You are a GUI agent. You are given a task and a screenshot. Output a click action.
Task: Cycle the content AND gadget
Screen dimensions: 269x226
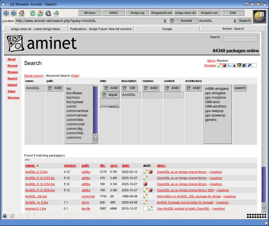172,88
